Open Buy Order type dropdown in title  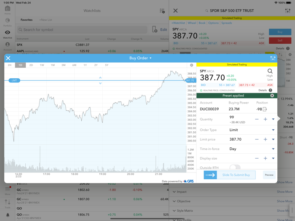tap(140, 58)
